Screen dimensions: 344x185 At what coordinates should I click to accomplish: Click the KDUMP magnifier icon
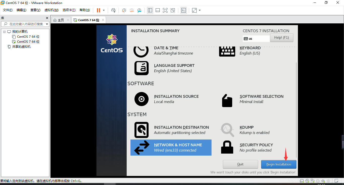[x=227, y=129]
